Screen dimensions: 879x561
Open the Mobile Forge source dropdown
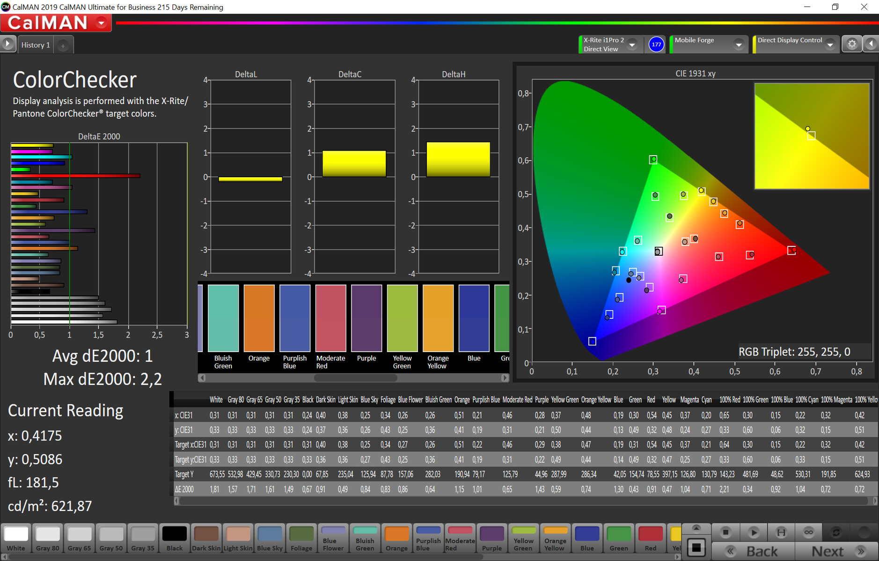point(739,44)
